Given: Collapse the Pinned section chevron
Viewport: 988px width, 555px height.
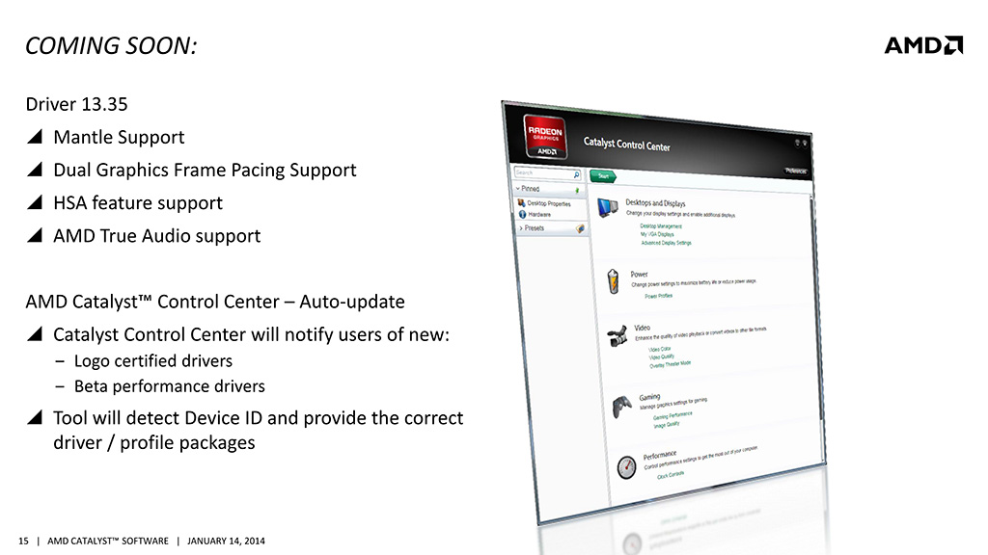Looking at the screenshot, I should (518, 188).
